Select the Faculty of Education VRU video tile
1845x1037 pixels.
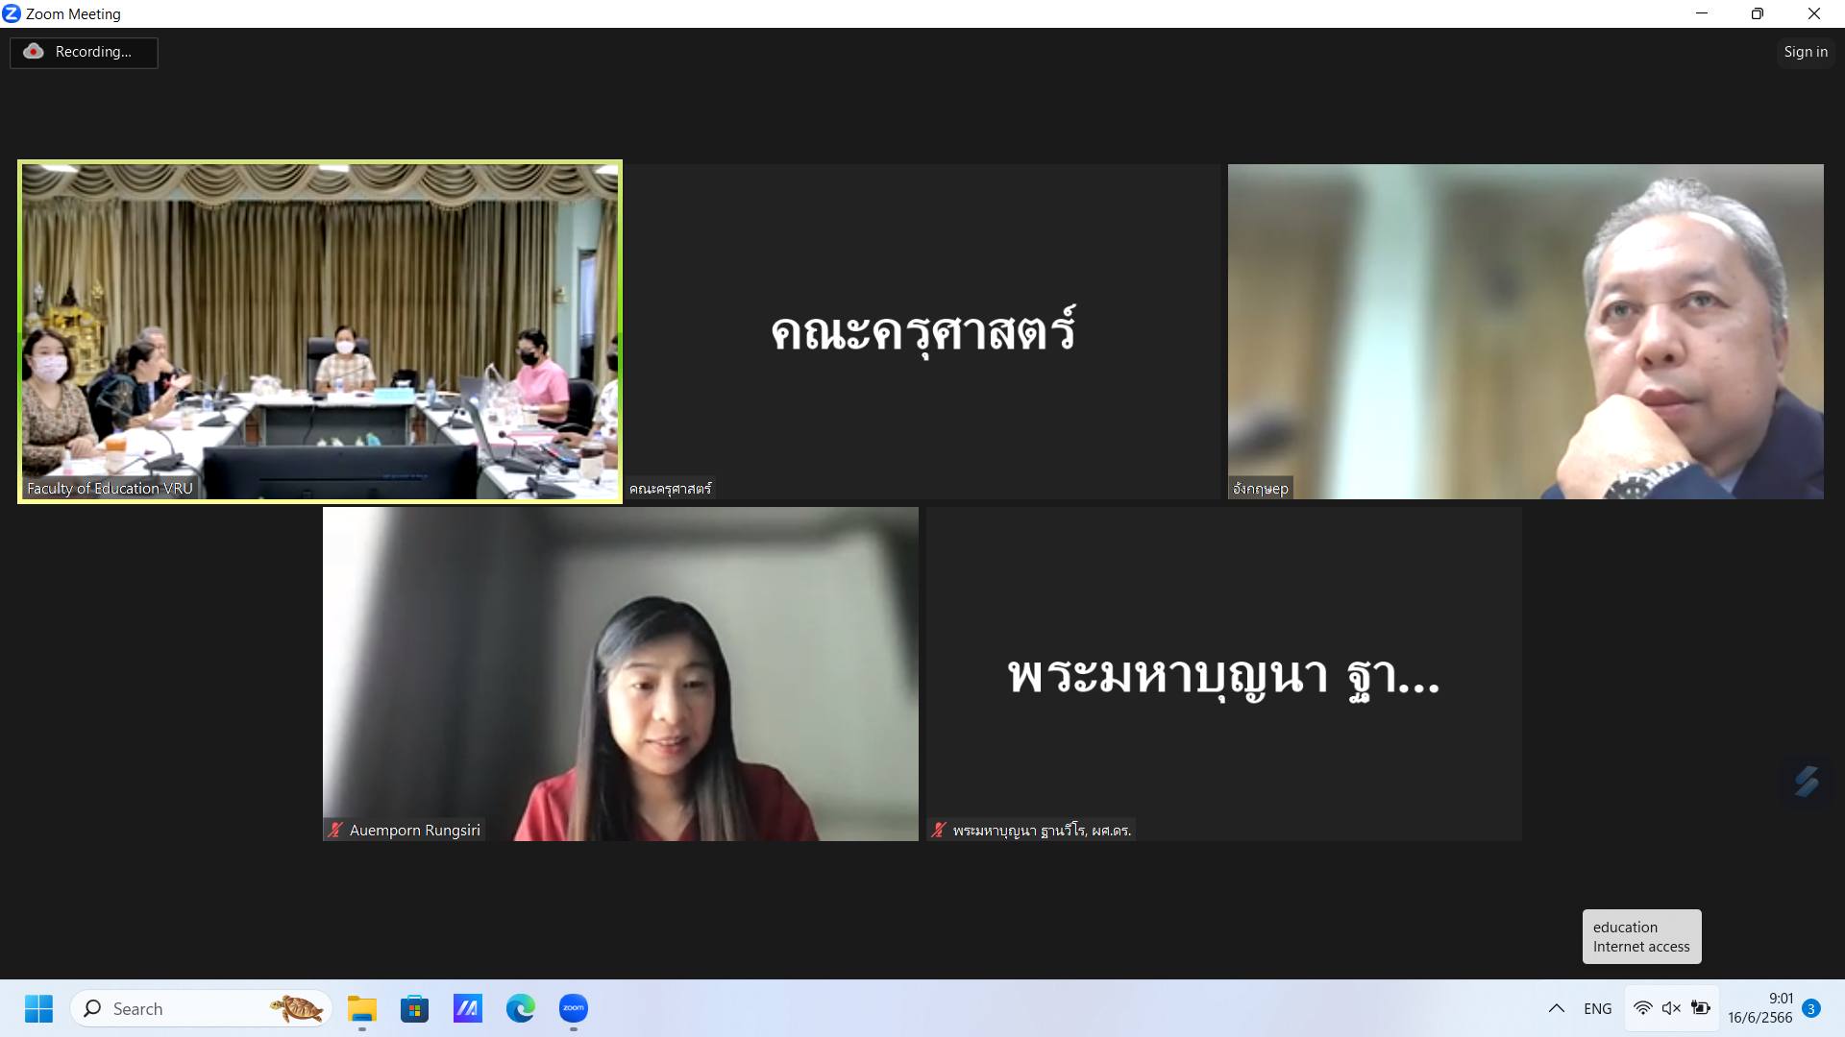[x=320, y=331]
